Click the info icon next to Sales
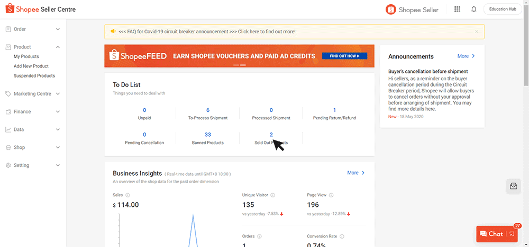This screenshot has width=529, height=247. pos(127,195)
